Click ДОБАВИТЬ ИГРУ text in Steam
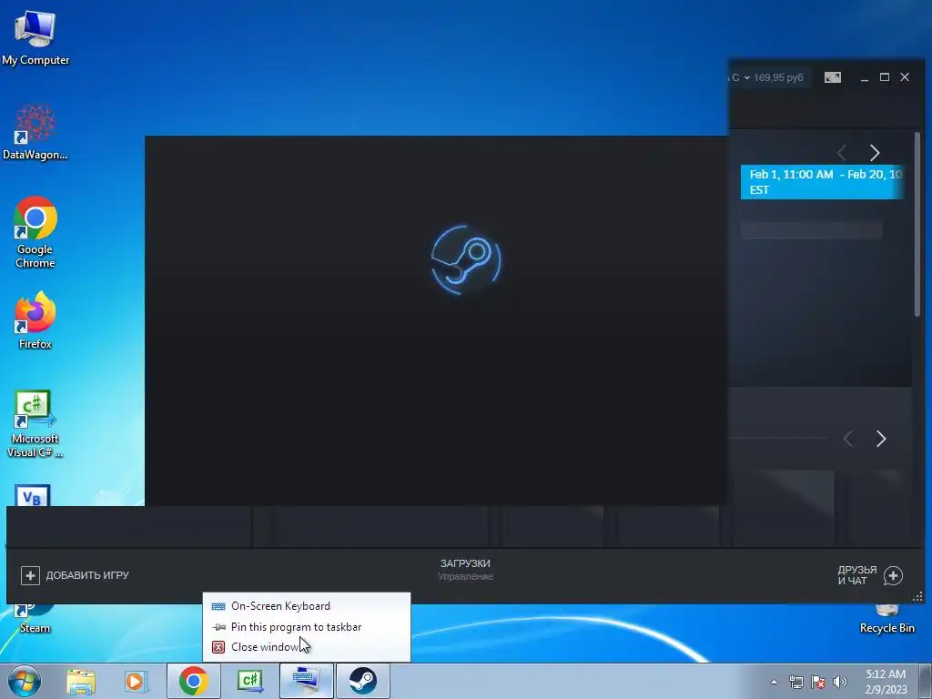Screen dimensions: 932x699 coord(87,575)
